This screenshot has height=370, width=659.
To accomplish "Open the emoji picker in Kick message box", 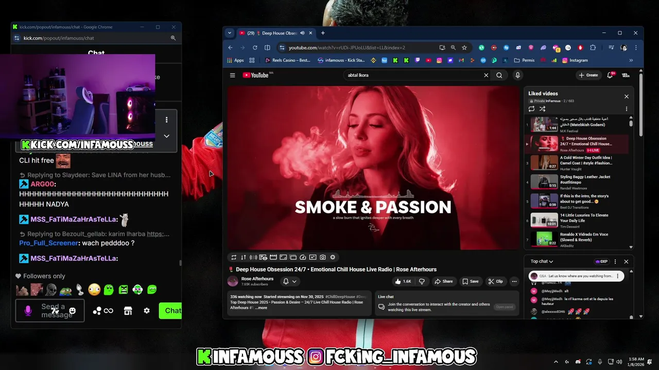I will pos(72,310).
